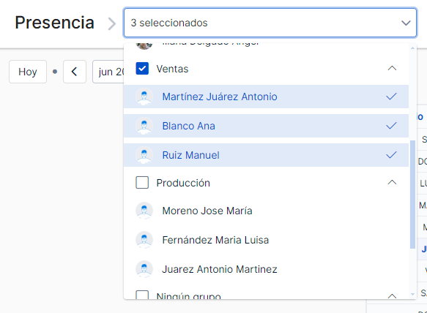Click the avatar icon next to Blanco Ana
427x313 pixels.
[144, 126]
